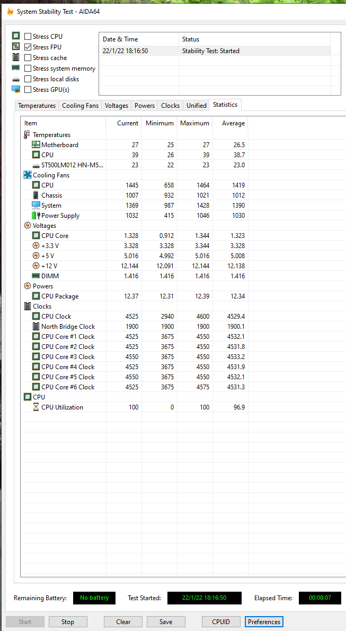Enable the Stress cache checkbox

tap(28, 57)
